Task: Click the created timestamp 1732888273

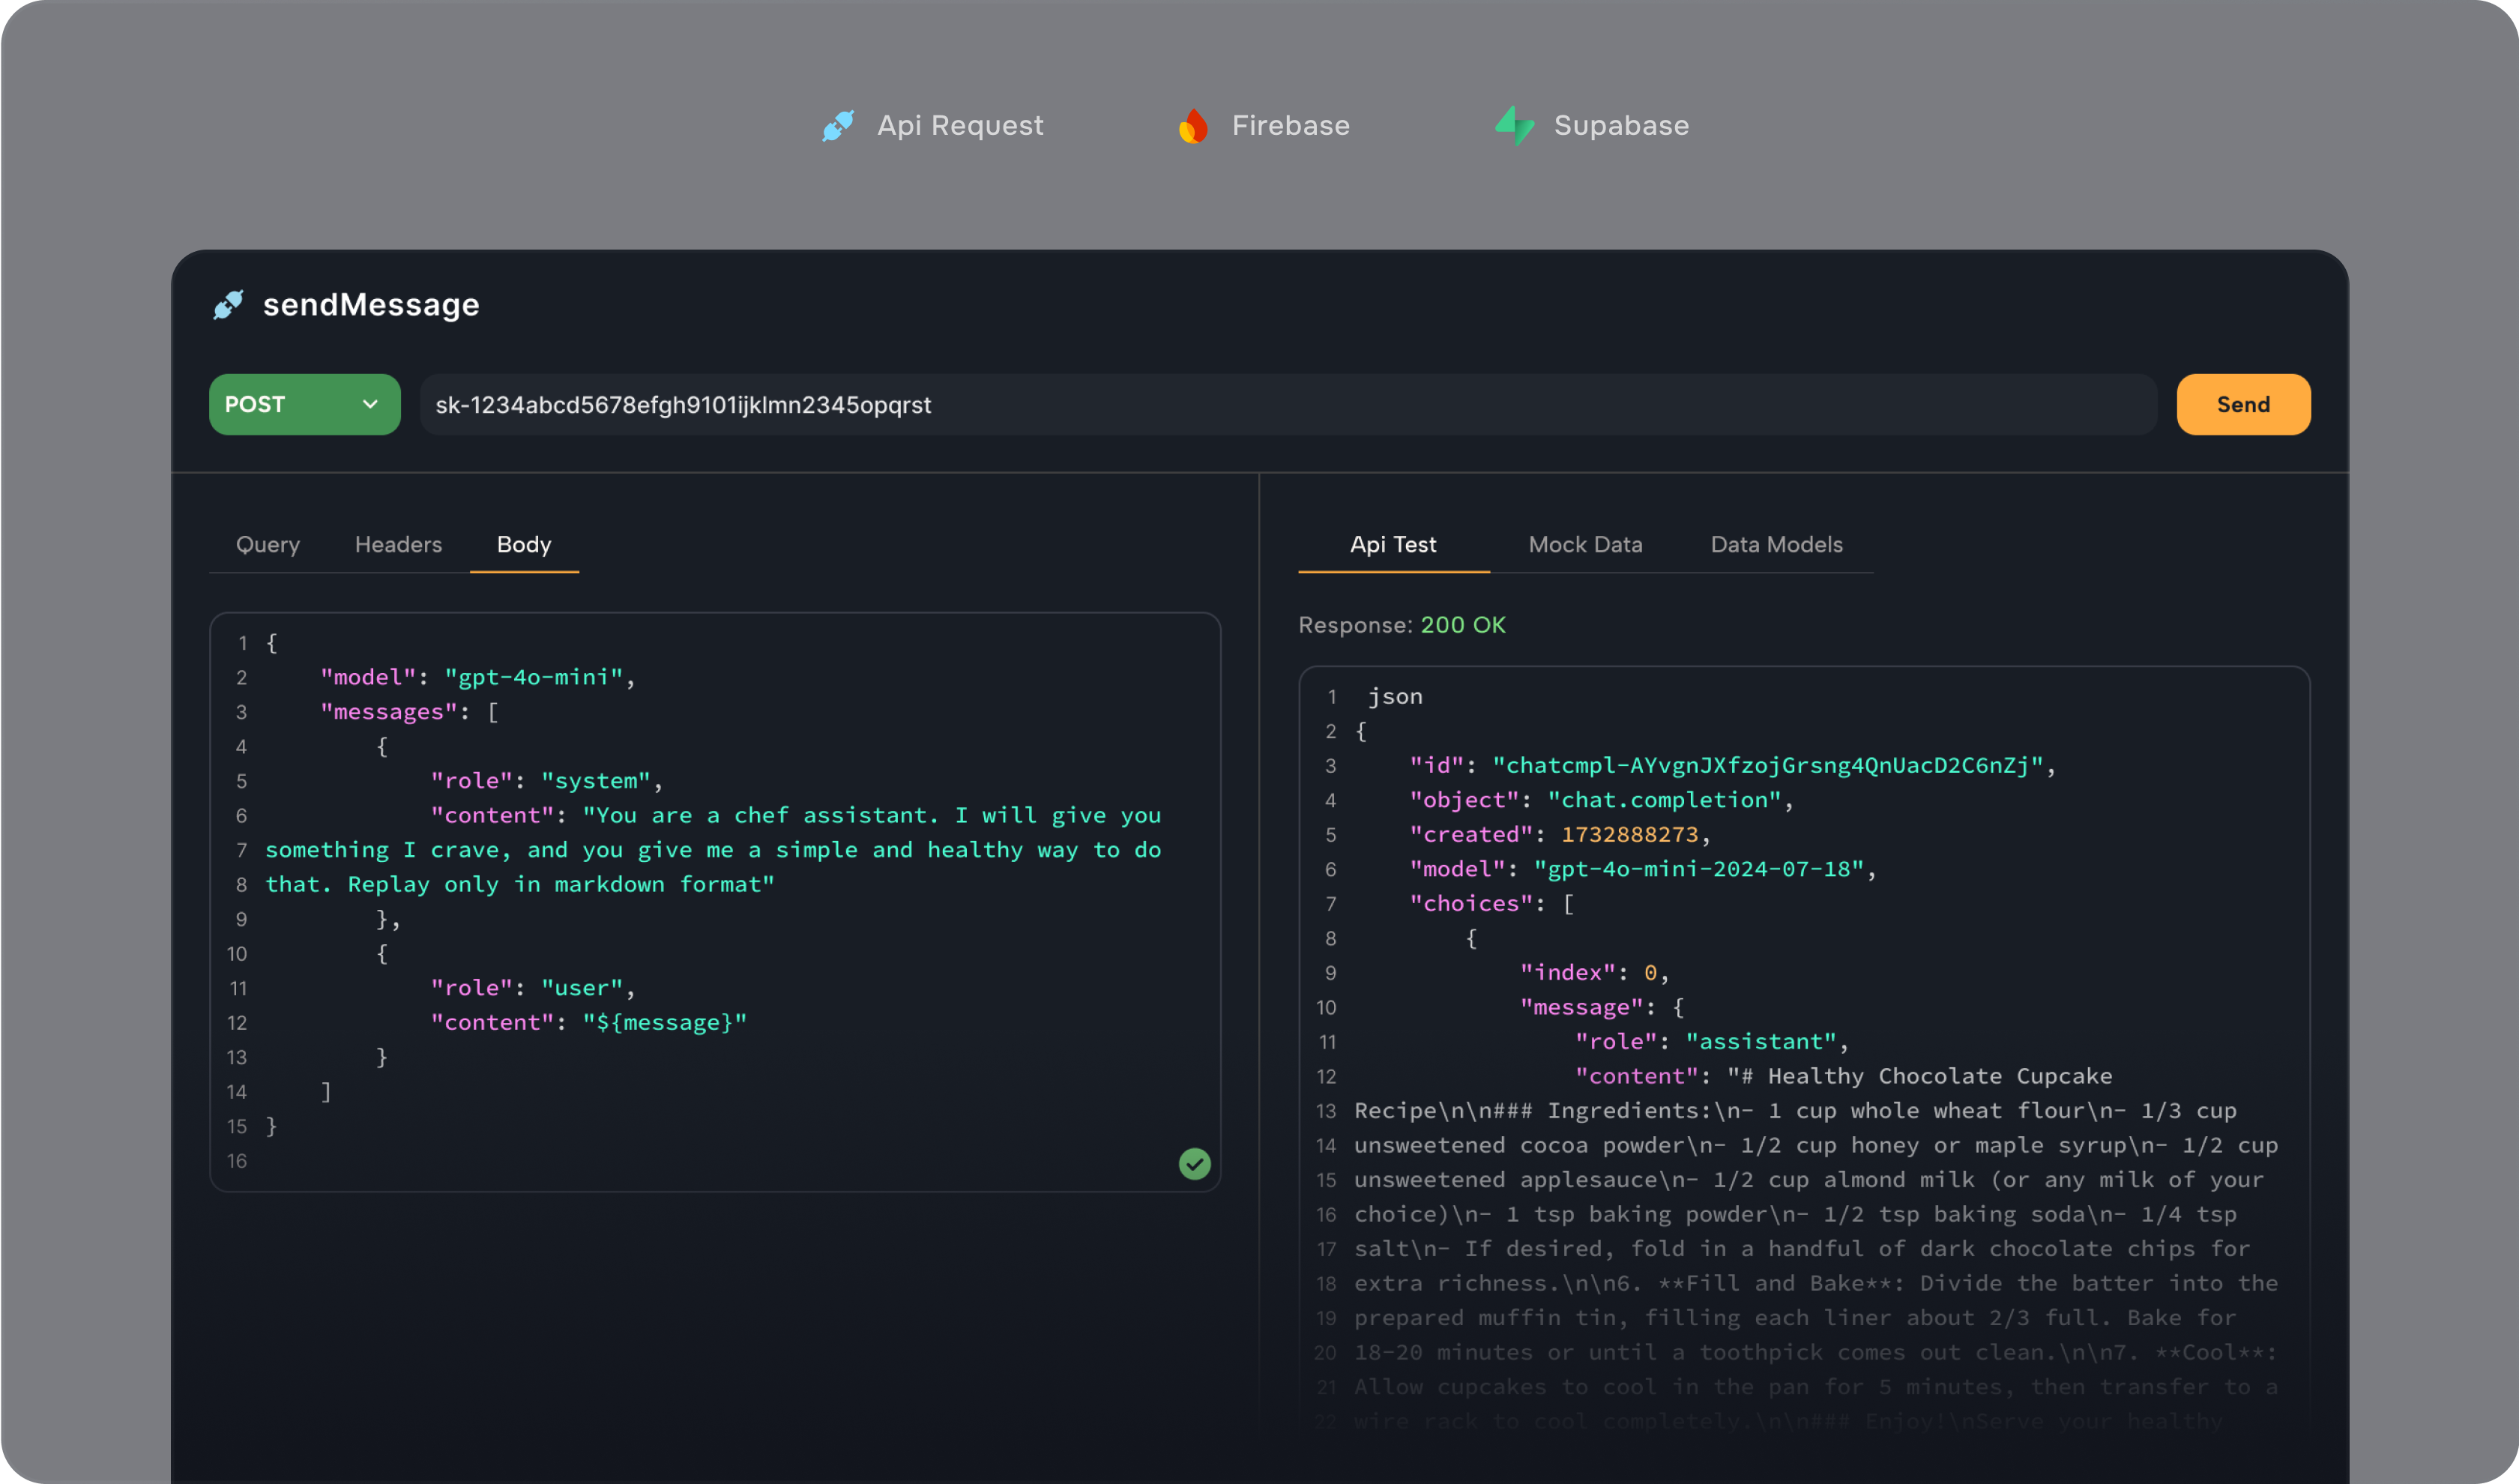Action: pyautogui.click(x=1629, y=834)
